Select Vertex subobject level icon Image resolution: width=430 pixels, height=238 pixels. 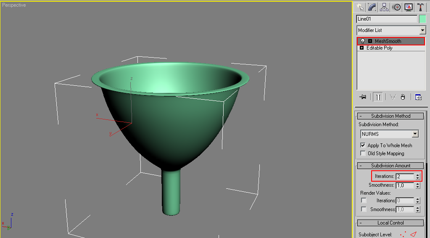403,235
